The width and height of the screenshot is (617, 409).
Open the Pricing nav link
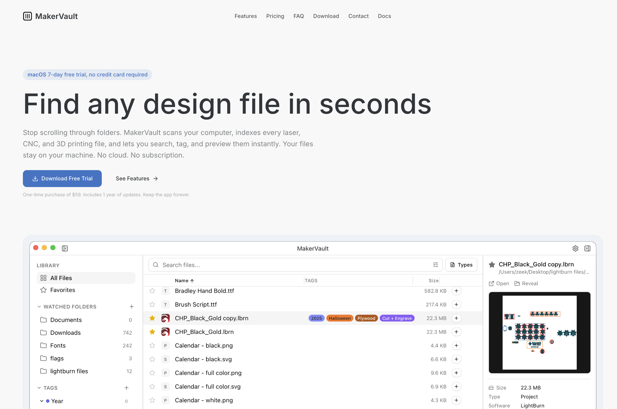(275, 16)
